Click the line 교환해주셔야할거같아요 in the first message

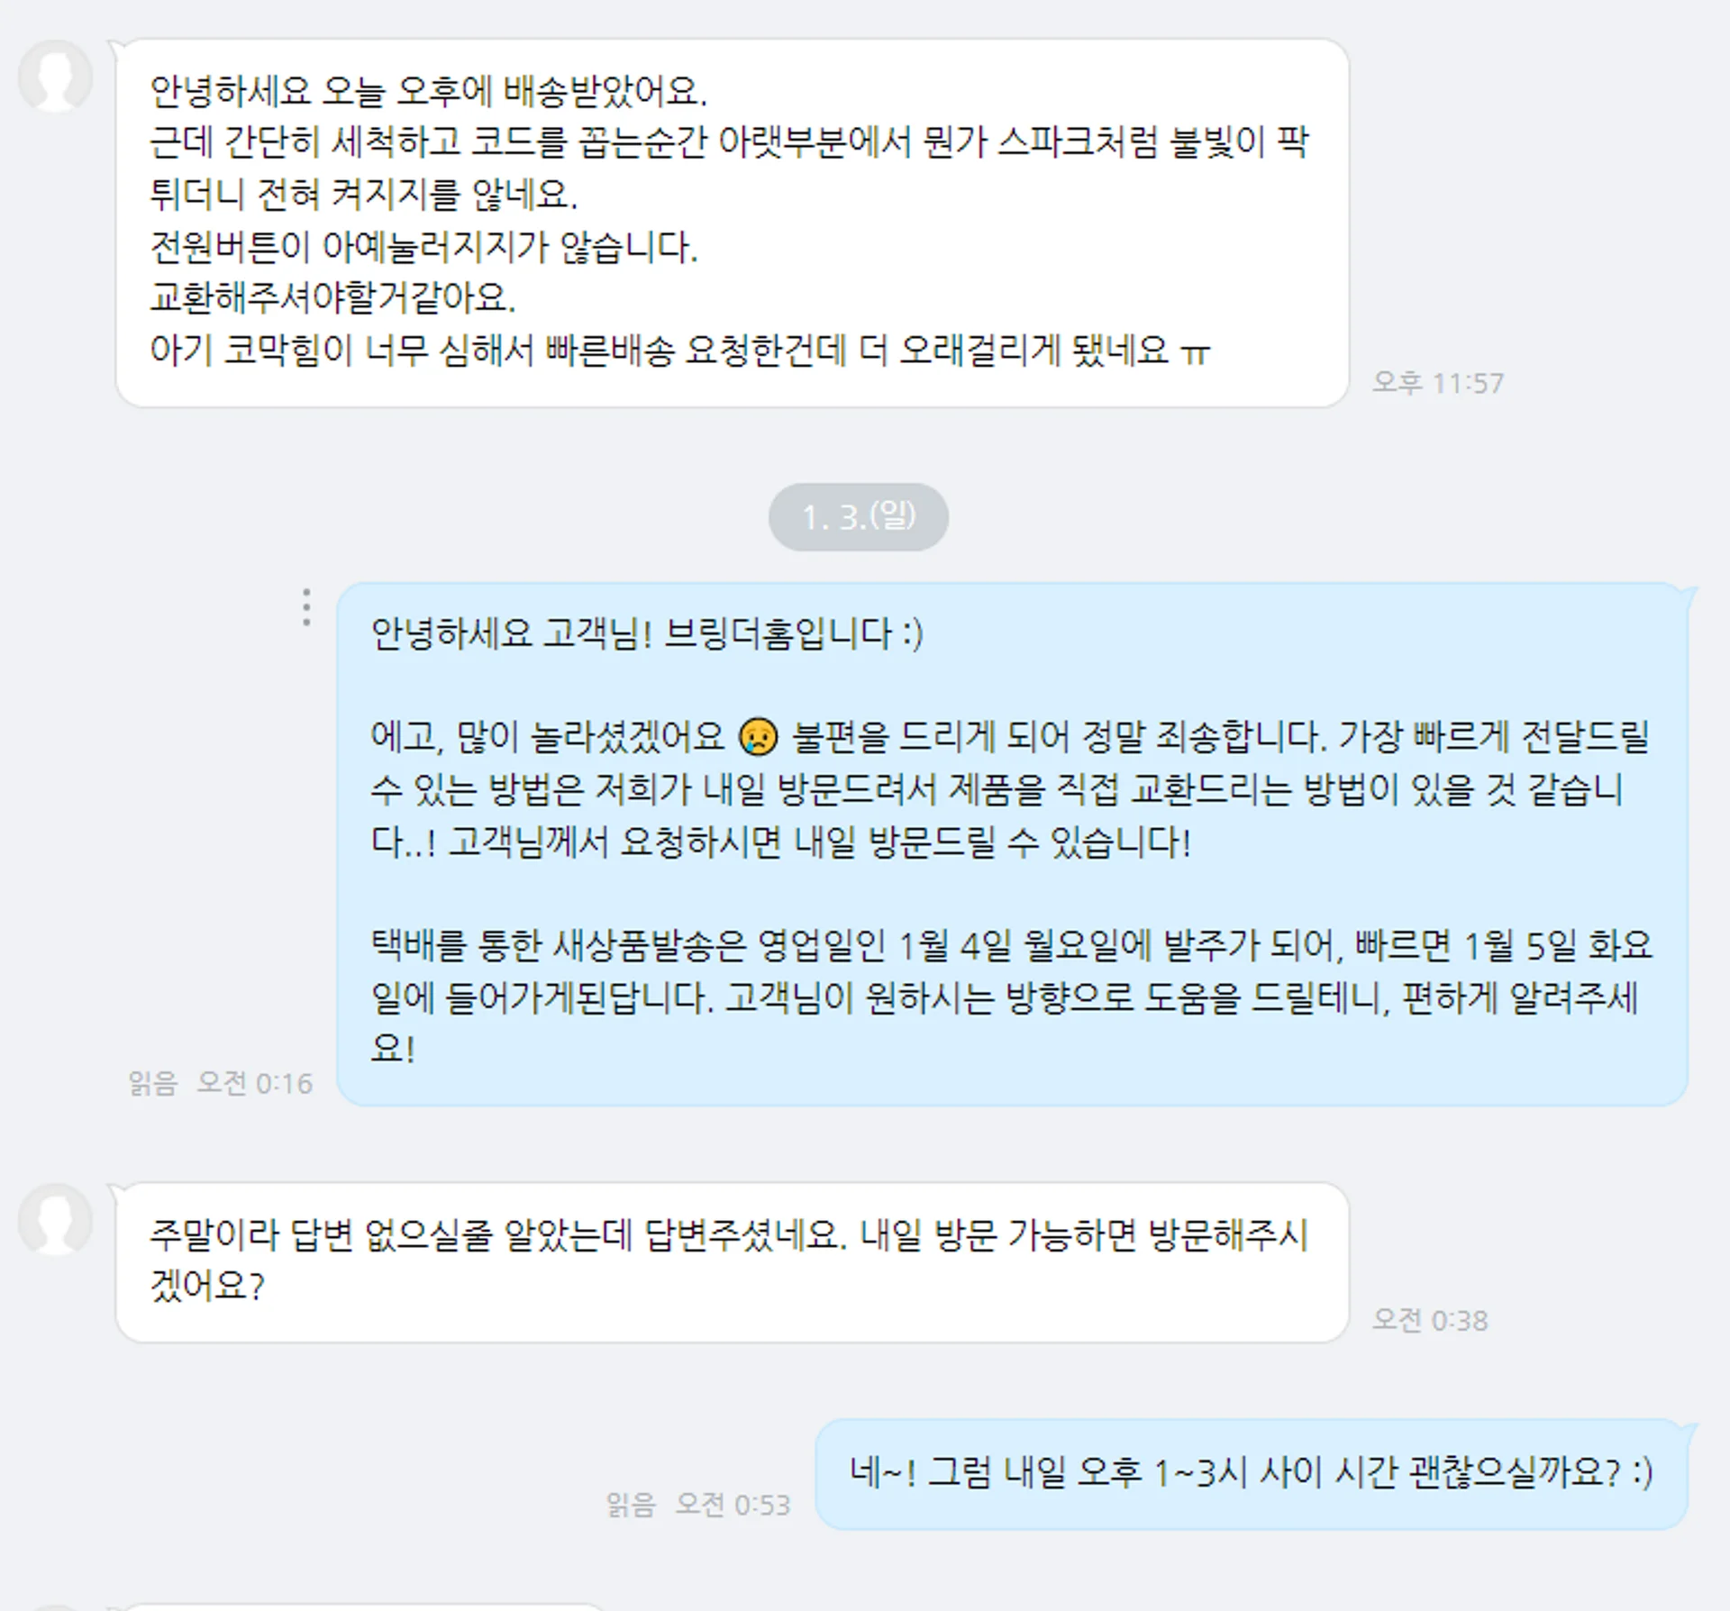coord(332,297)
